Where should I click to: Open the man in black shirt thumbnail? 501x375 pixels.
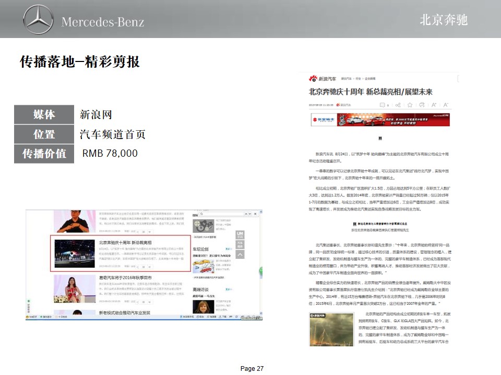75,221
